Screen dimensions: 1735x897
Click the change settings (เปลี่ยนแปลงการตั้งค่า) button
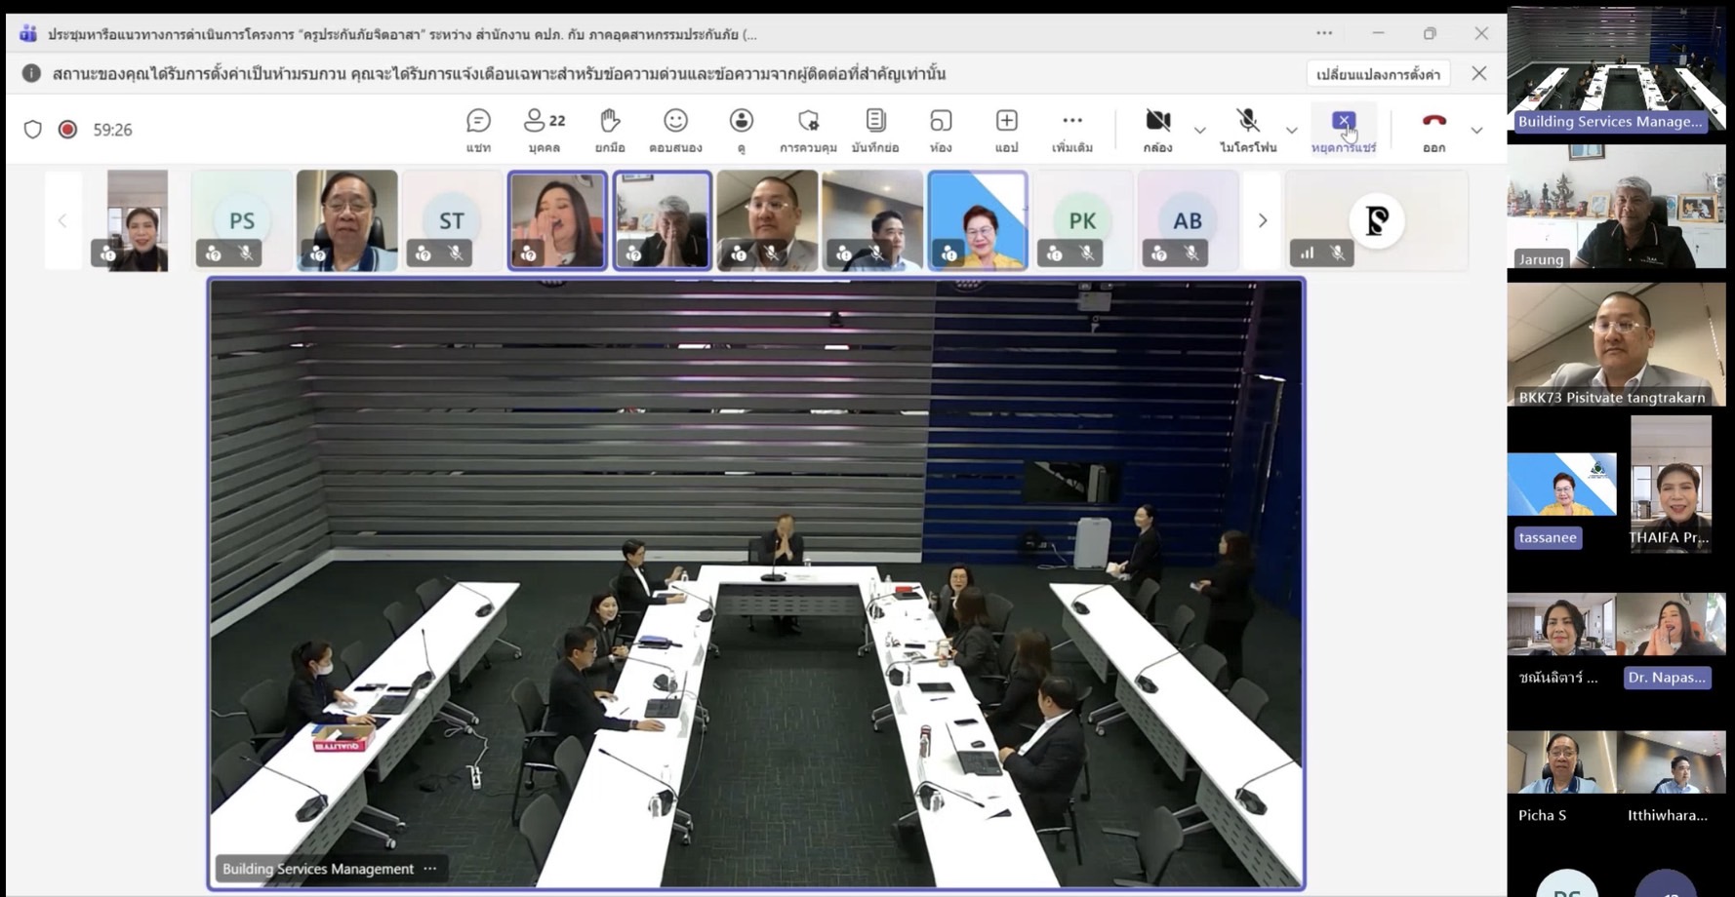tap(1378, 74)
